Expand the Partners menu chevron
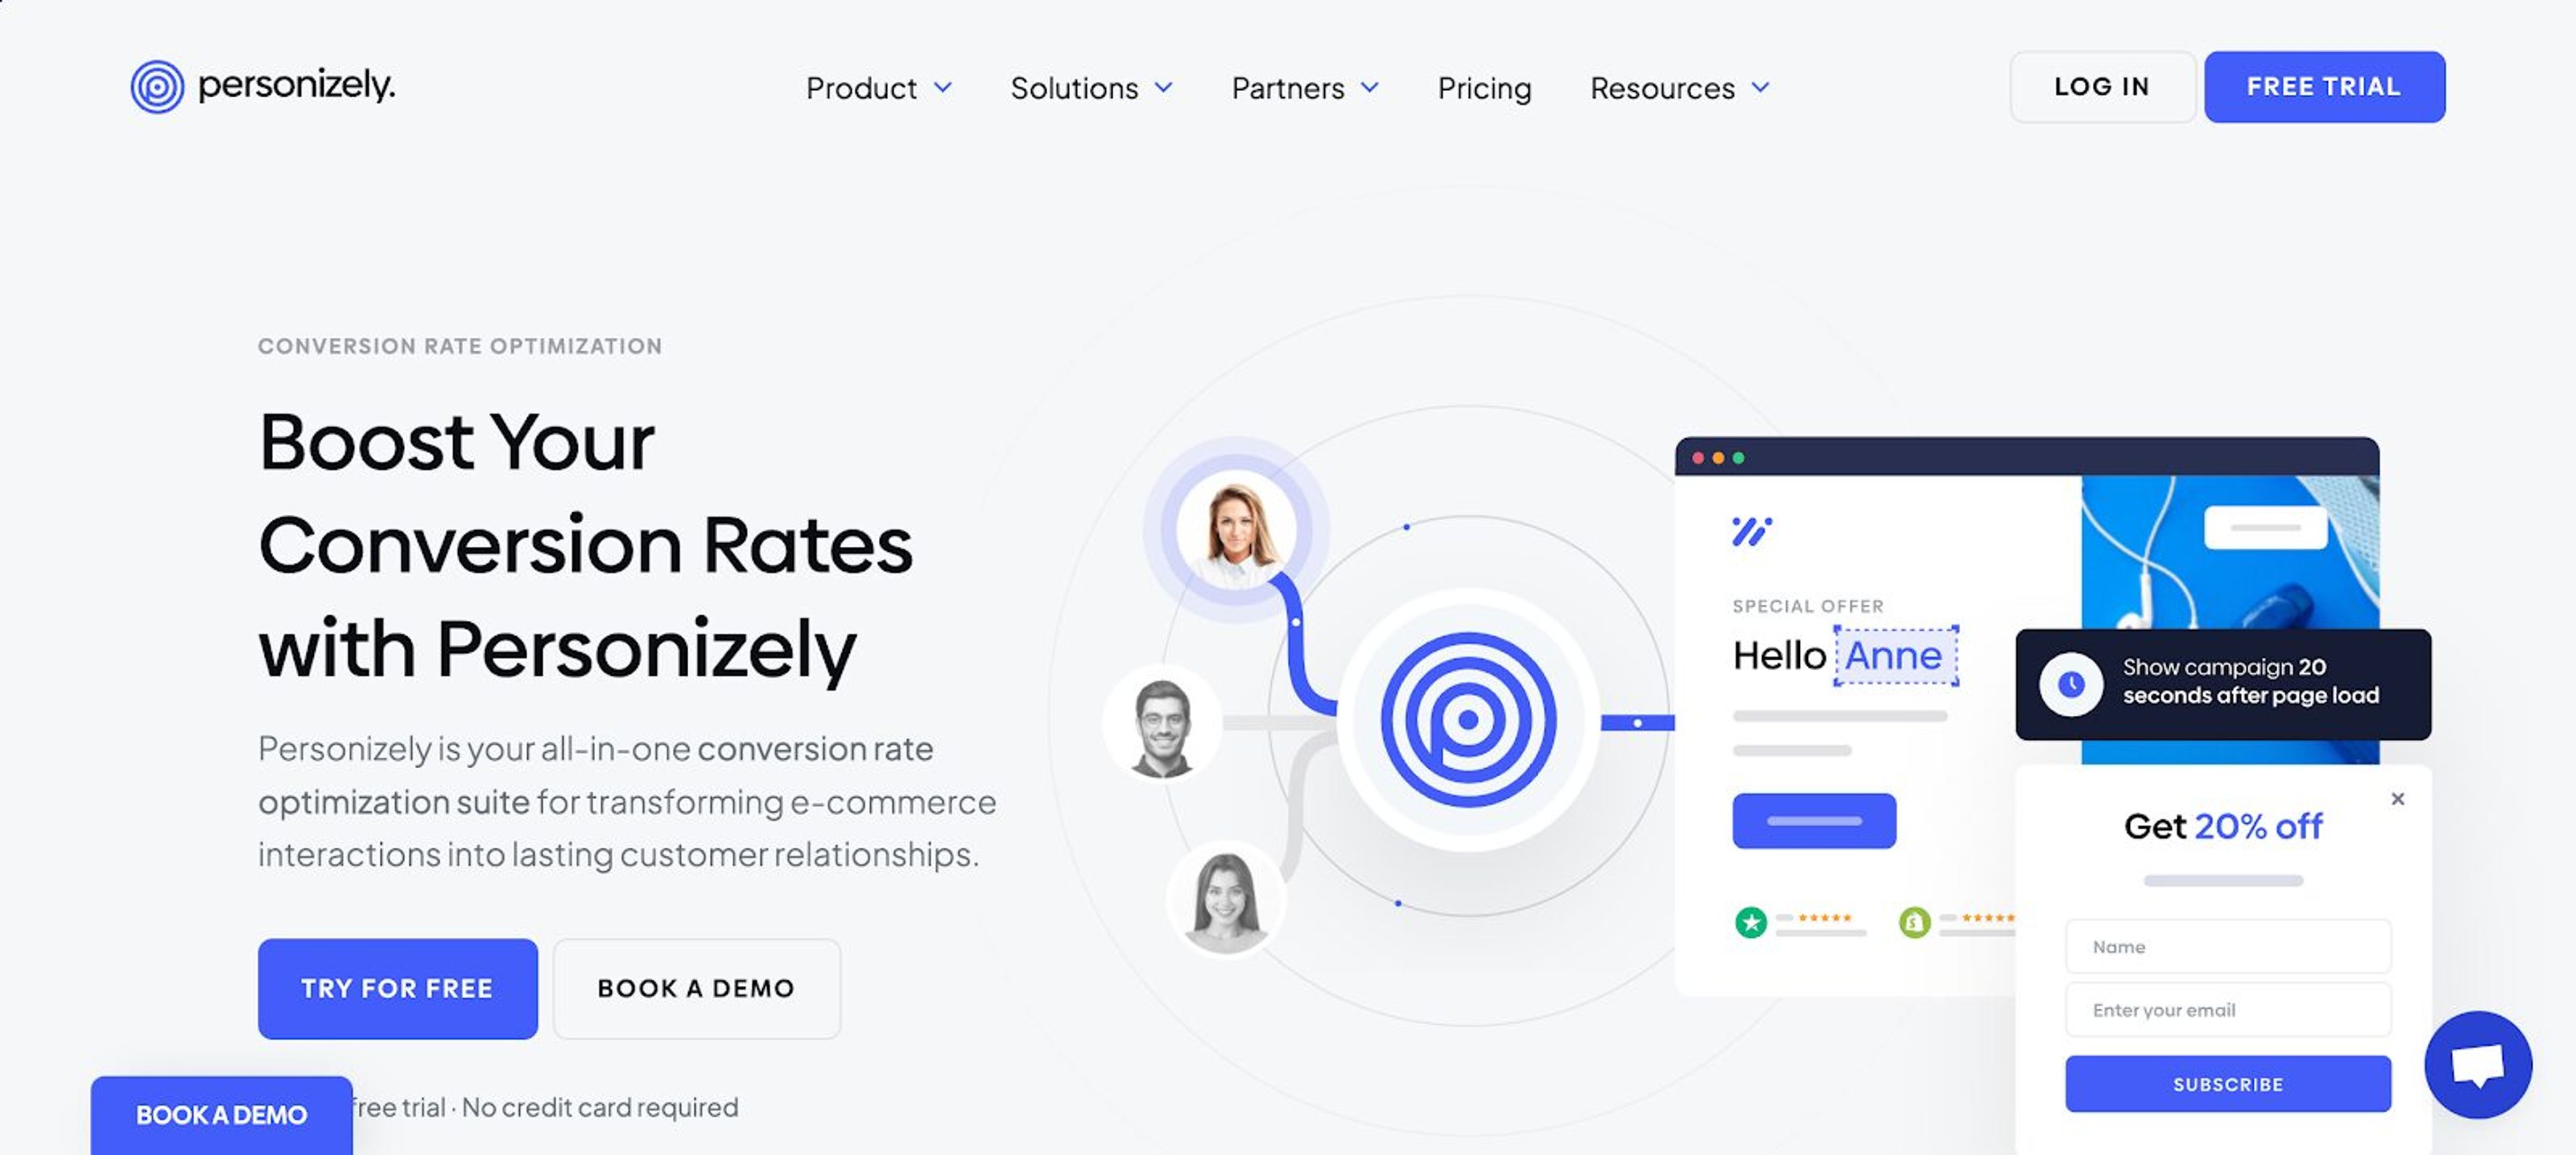 tap(1370, 88)
